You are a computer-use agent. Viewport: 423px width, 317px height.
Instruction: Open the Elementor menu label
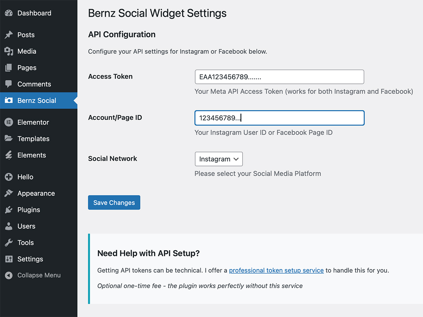33,122
